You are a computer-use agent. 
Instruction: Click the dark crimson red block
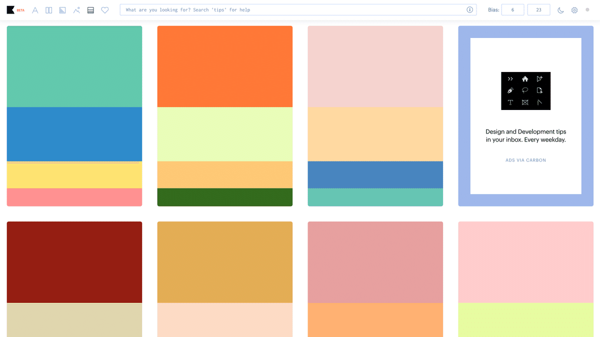pos(74,262)
